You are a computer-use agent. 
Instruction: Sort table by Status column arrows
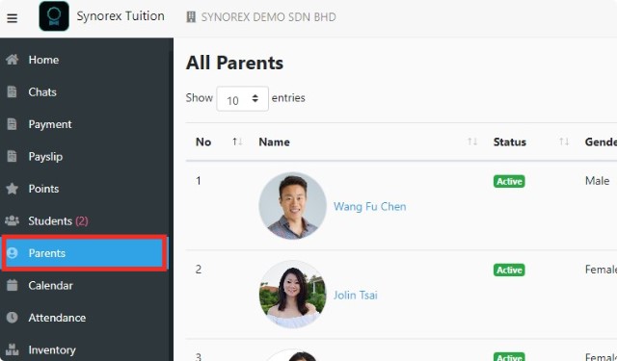(564, 142)
